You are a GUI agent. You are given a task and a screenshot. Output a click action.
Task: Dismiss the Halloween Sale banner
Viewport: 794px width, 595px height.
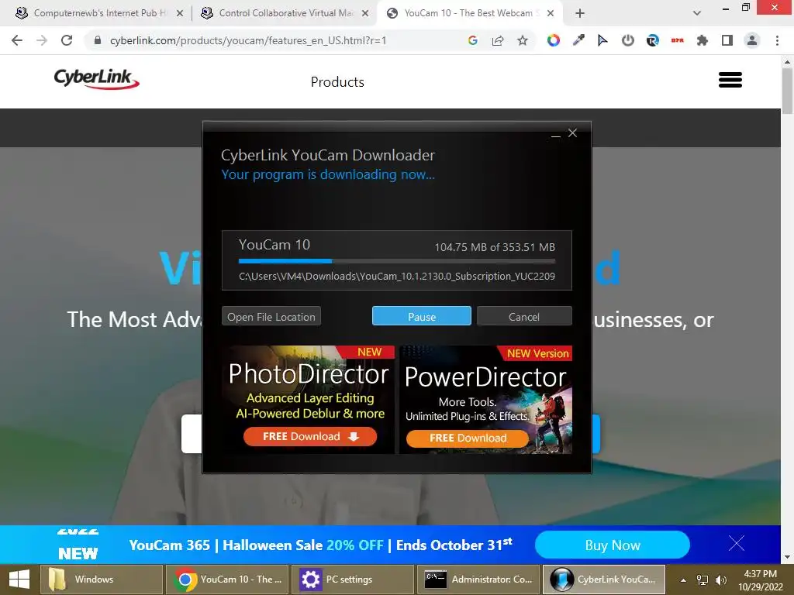click(737, 543)
